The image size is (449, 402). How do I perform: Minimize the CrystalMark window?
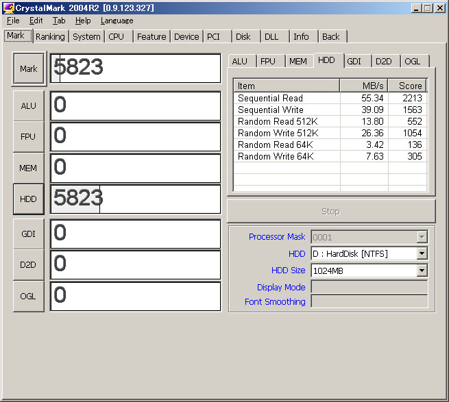pyautogui.click(x=416, y=8)
